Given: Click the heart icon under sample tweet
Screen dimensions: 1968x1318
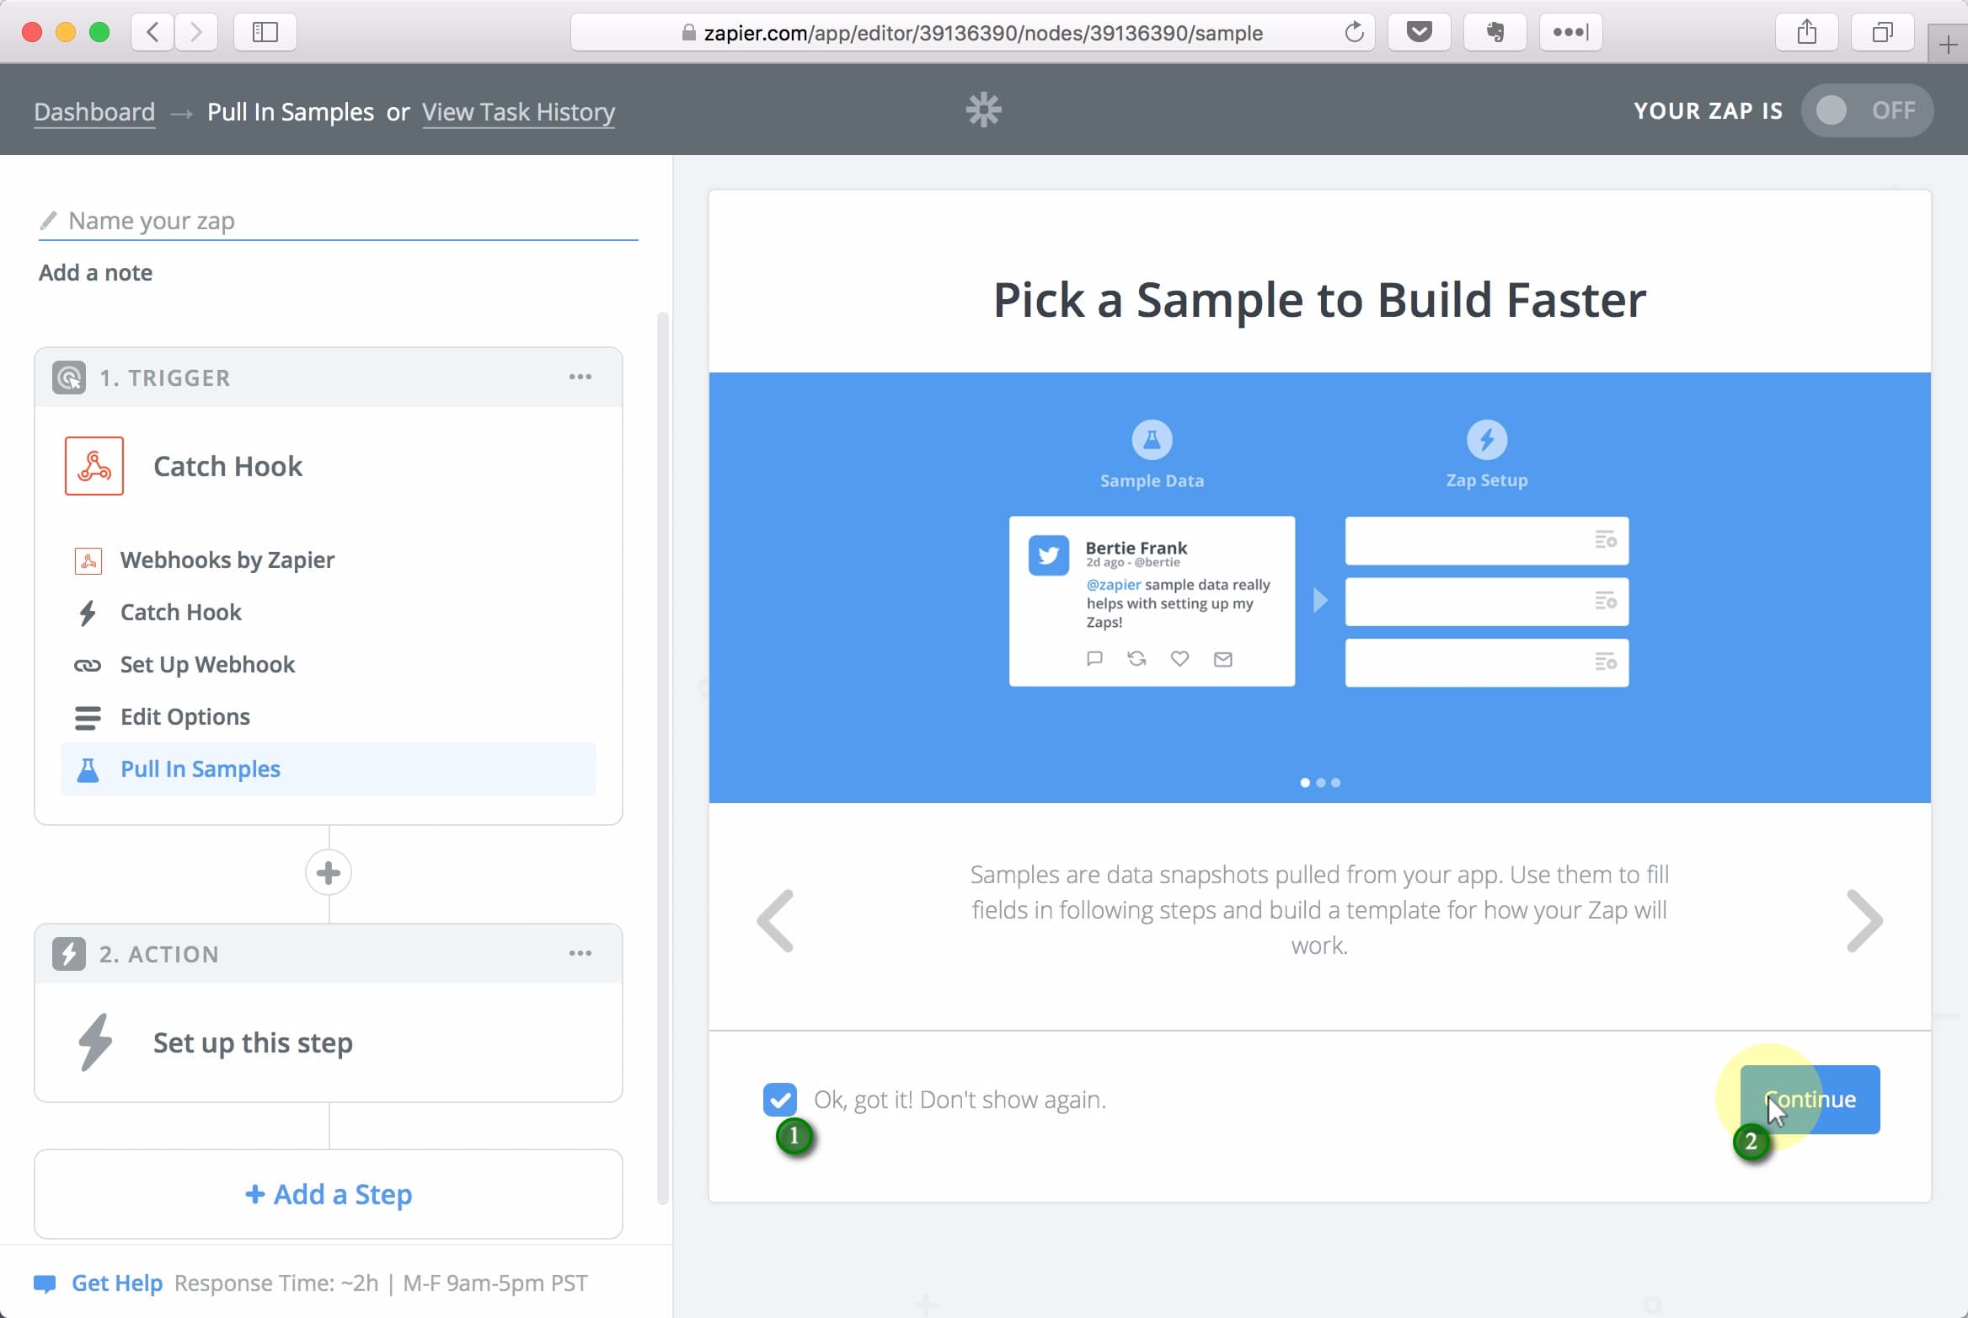Looking at the screenshot, I should pos(1179,658).
